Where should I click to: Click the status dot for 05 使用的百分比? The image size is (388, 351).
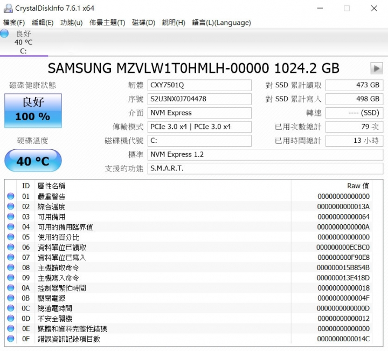(11, 237)
